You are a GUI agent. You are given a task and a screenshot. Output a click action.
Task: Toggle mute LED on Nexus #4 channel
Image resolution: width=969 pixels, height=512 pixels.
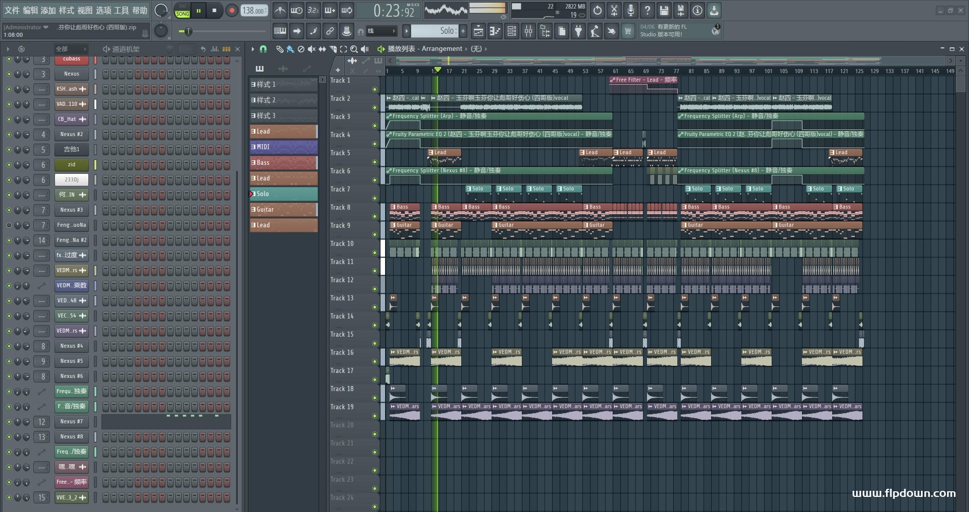point(9,346)
